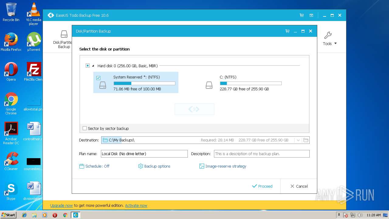The height and width of the screenshot is (219, 389).
Task: Uncheck the System Reserved partition checkbox
Action: [x=98, y=78]
